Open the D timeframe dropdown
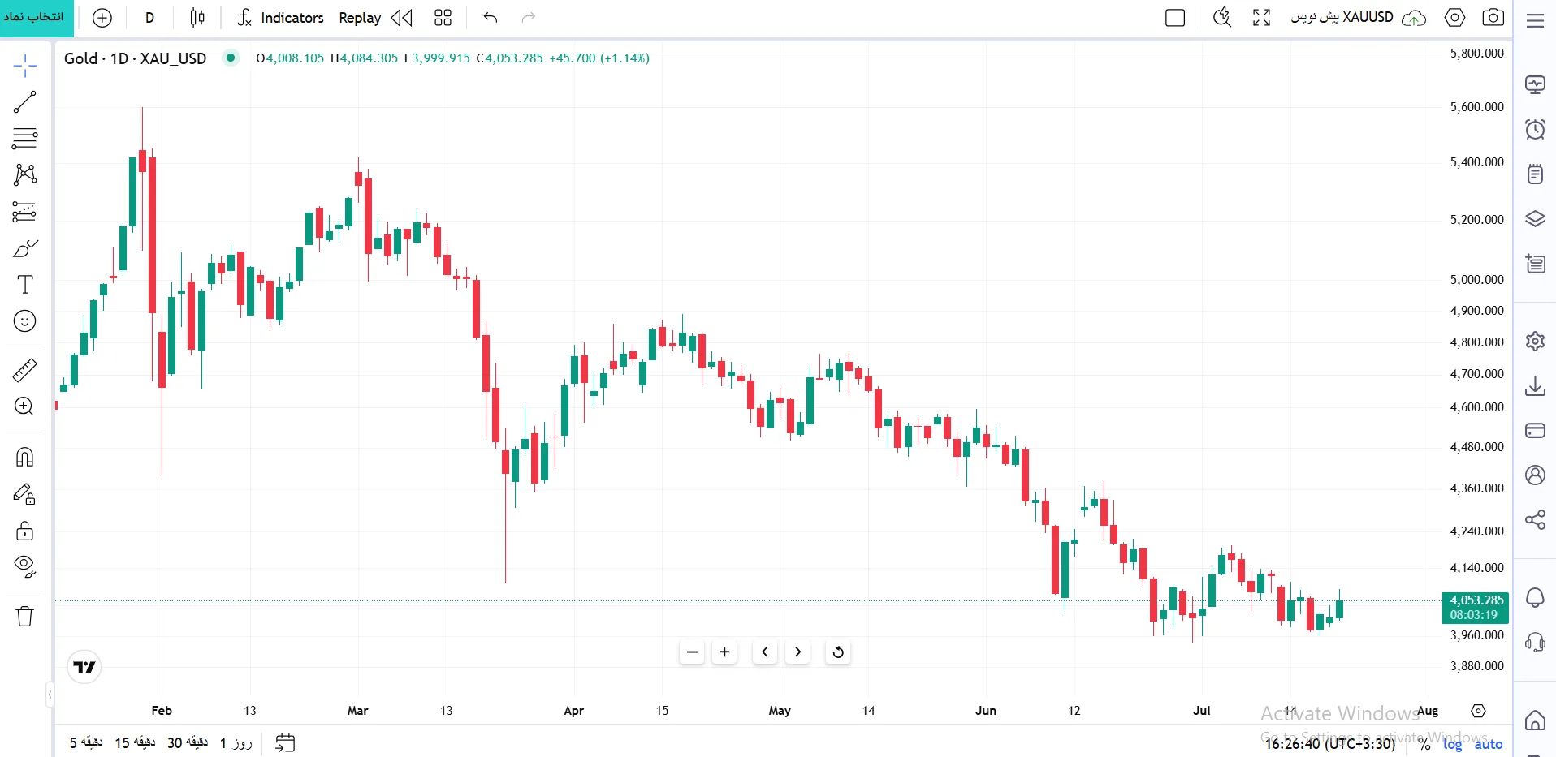Viewport: 1556px width, 757px height. [x=149, y=18]
